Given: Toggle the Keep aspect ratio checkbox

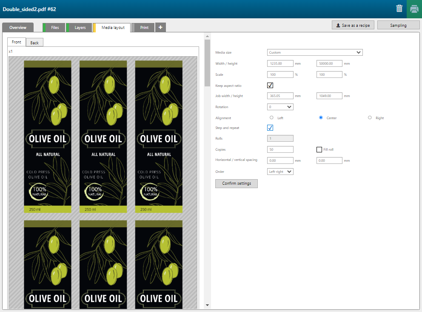Looking at the screenshot, I should point(270,85).
